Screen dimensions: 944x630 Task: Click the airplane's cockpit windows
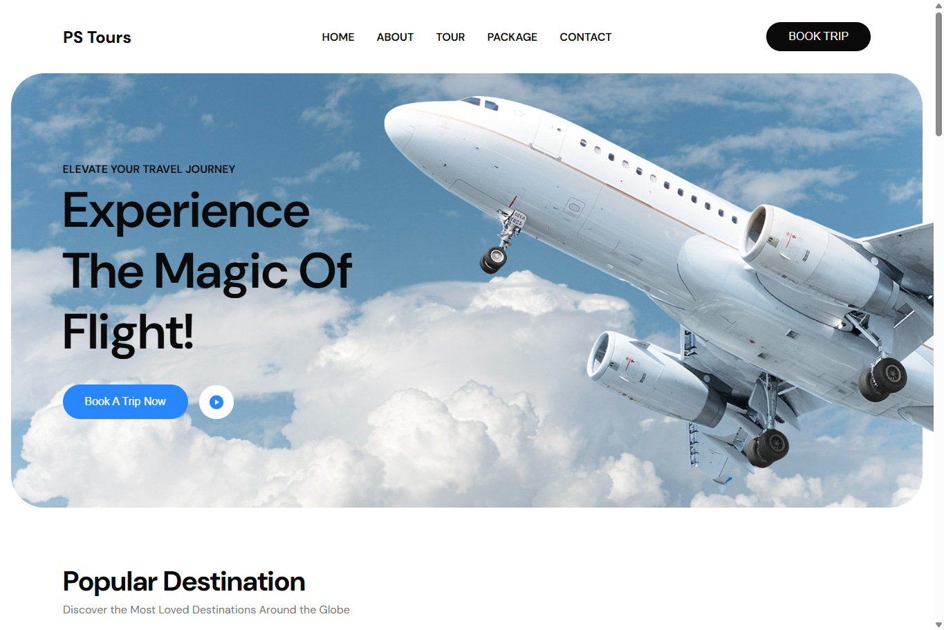tap(481, 104)
